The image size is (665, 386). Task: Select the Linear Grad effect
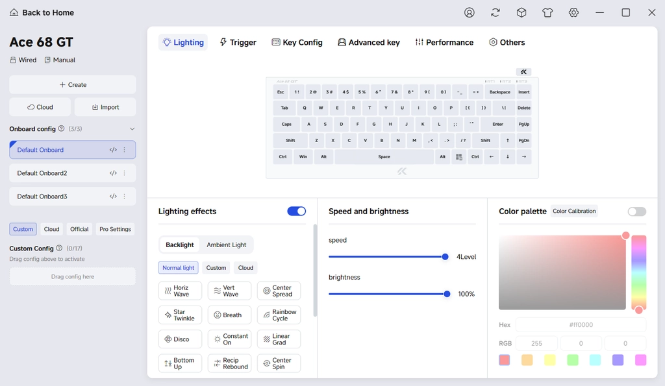279,339
